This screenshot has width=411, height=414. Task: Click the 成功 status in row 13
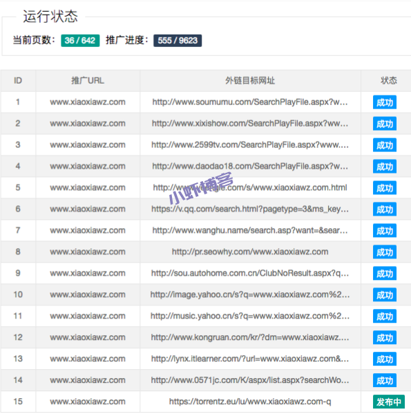point(385,359)
